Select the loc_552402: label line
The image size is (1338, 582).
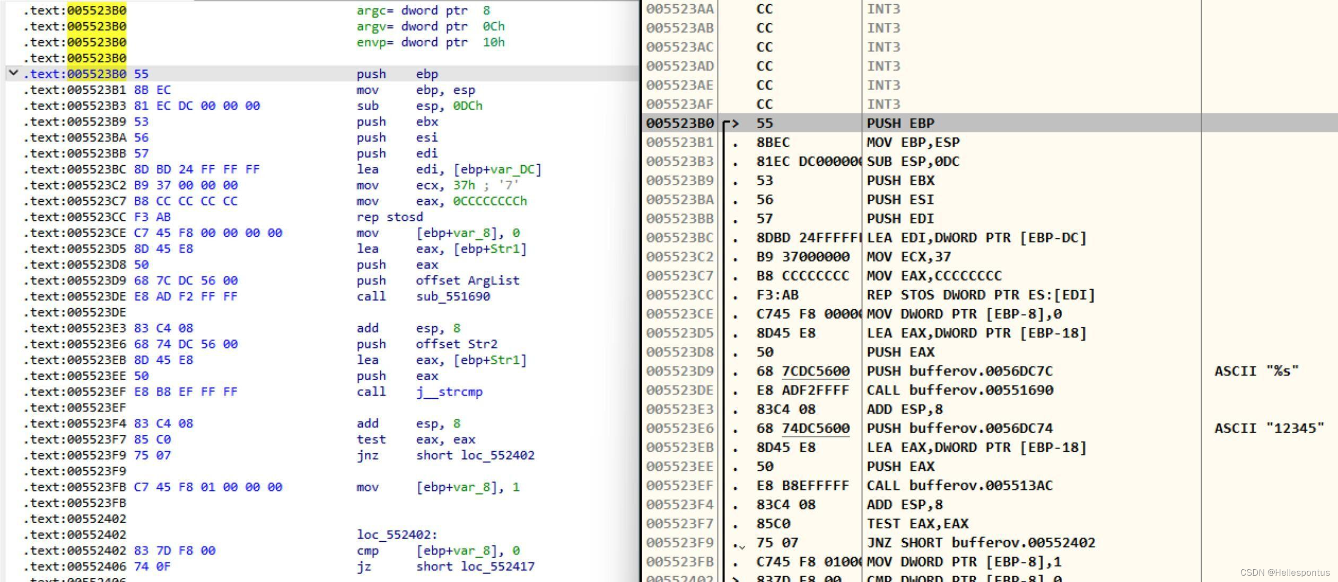[397, 534]
